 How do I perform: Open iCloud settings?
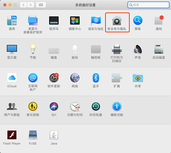pos(12,78)
